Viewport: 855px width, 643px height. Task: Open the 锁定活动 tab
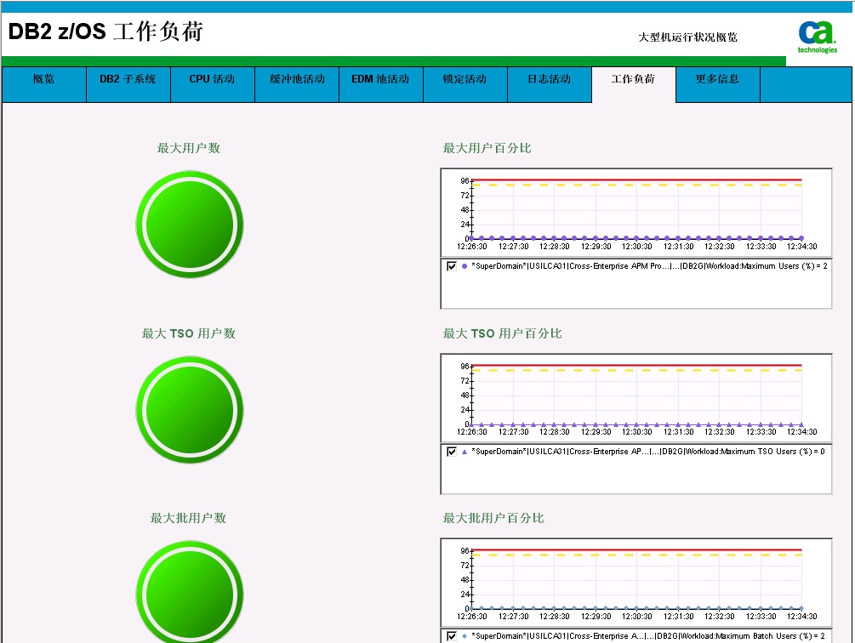click(x=465, y=84)
